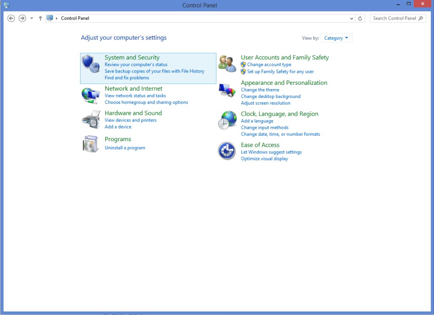Screen dimensions: 434x315
Task: Maximize the Control Panel window
Action: tap(409, 4)
